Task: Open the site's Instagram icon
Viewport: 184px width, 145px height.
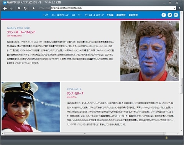Action: [x=176, y=15]
